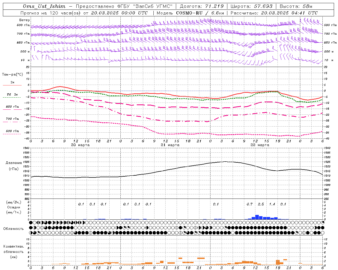Viewport: 338px width, 270px height.
Task: Click the "20 марта" date label
Action: [x=80, y=145]
